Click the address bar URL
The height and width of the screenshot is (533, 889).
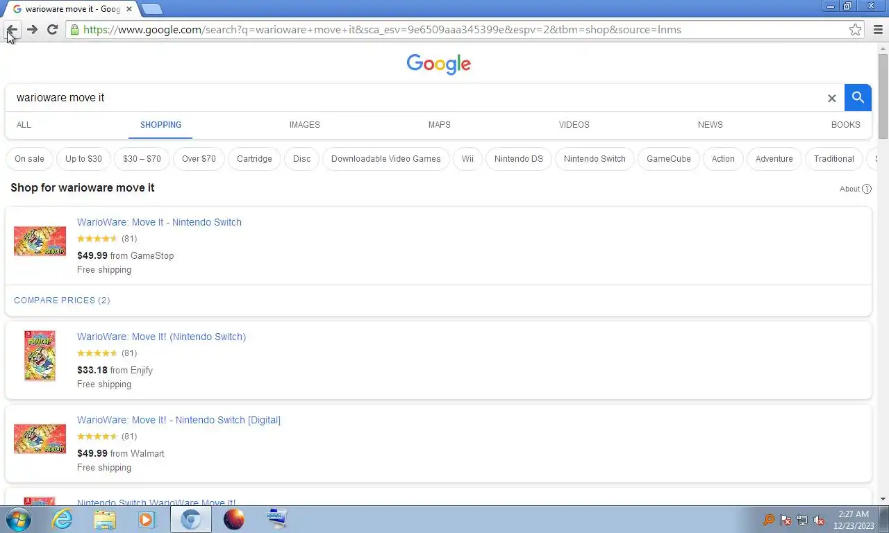[x=382, y=29]
